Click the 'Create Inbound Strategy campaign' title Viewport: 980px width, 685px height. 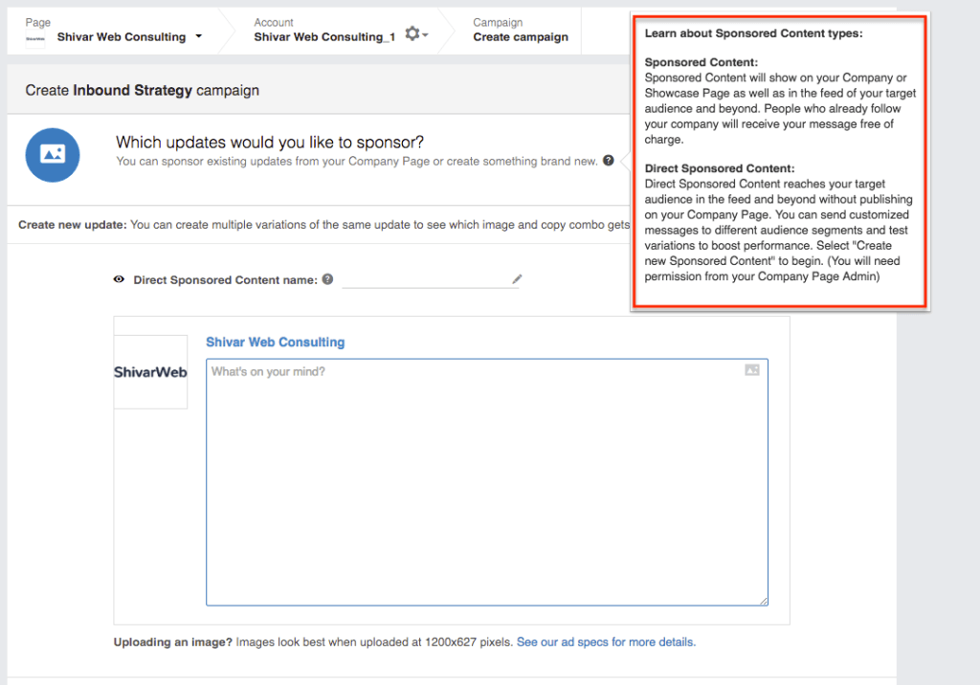[x=142, y=90]
